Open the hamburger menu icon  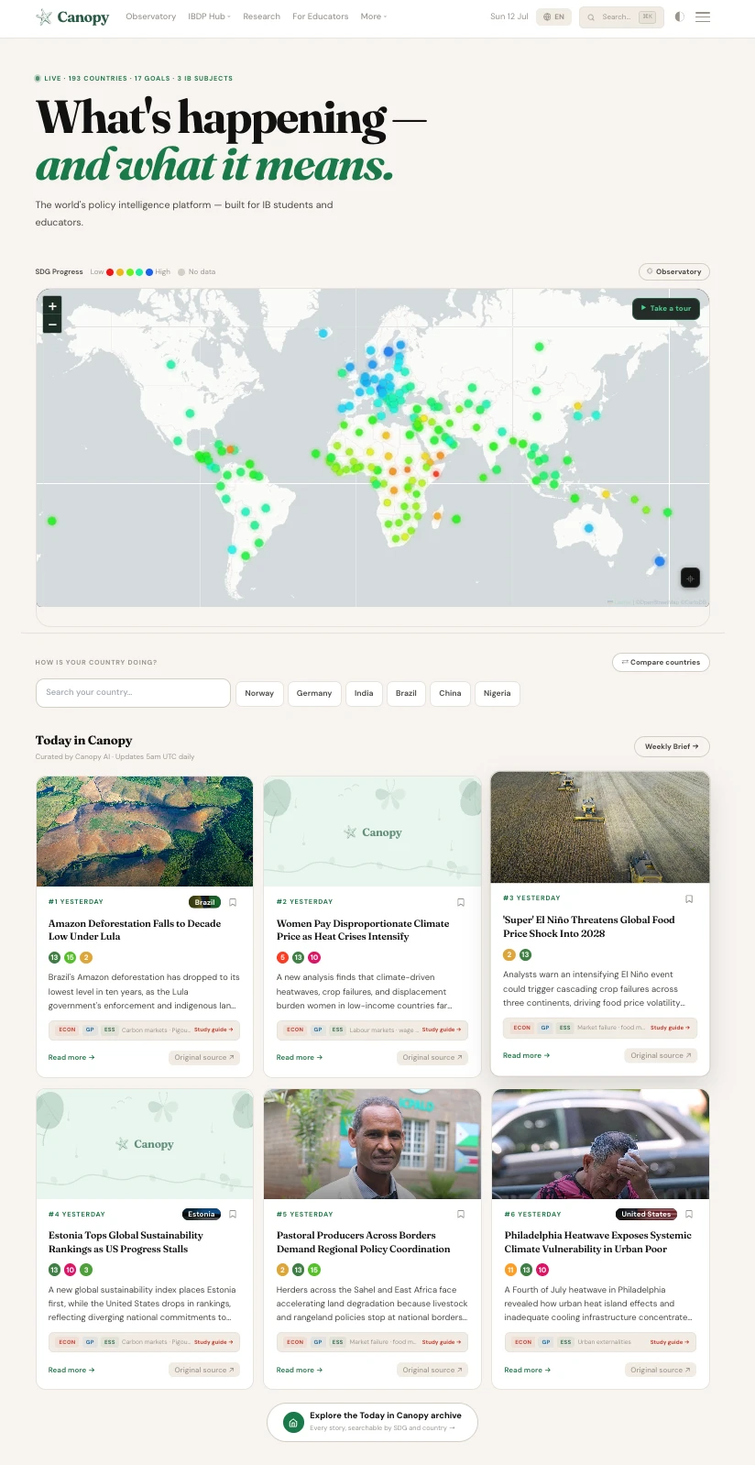(x=703, y=17)
